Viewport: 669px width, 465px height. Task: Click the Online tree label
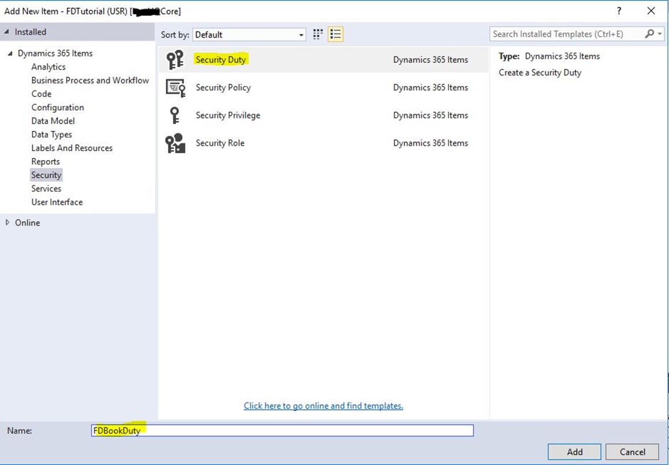pyautogui.click(x=27, y=223)
